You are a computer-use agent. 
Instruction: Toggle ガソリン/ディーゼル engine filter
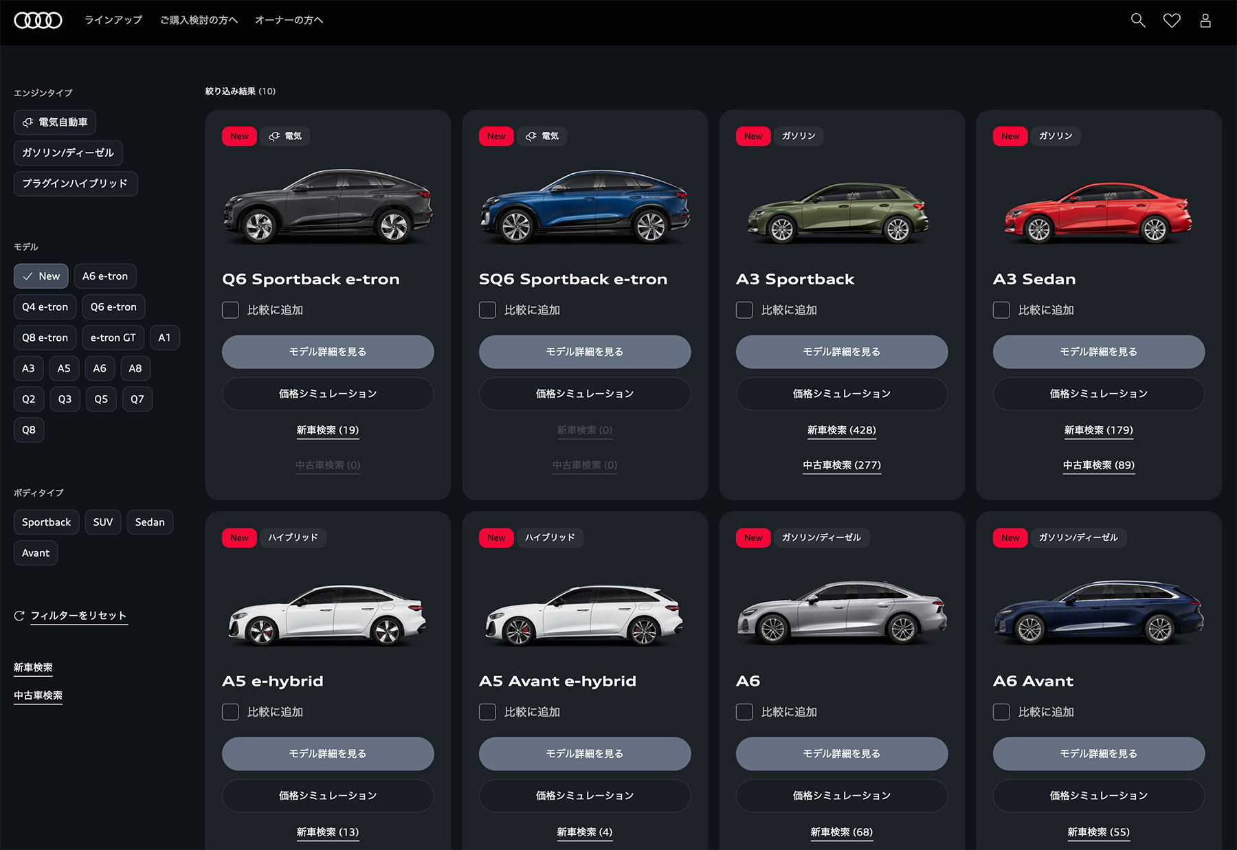68,153
